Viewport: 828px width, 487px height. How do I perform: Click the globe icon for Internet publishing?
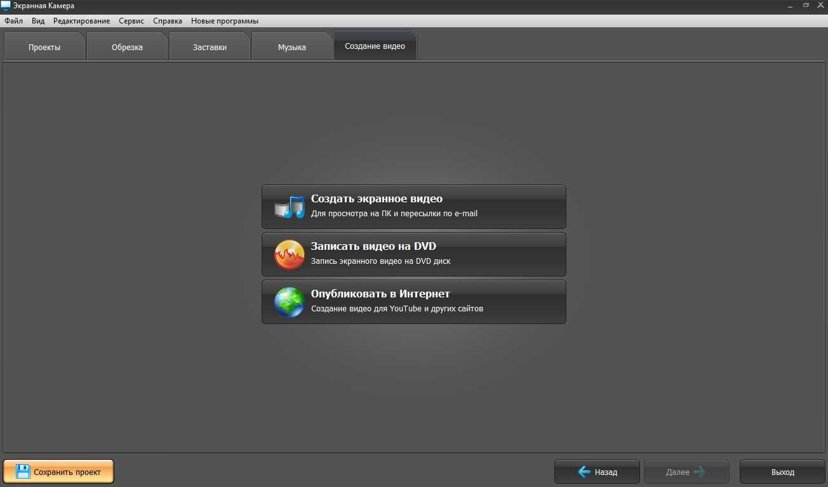tap(289, 302)
